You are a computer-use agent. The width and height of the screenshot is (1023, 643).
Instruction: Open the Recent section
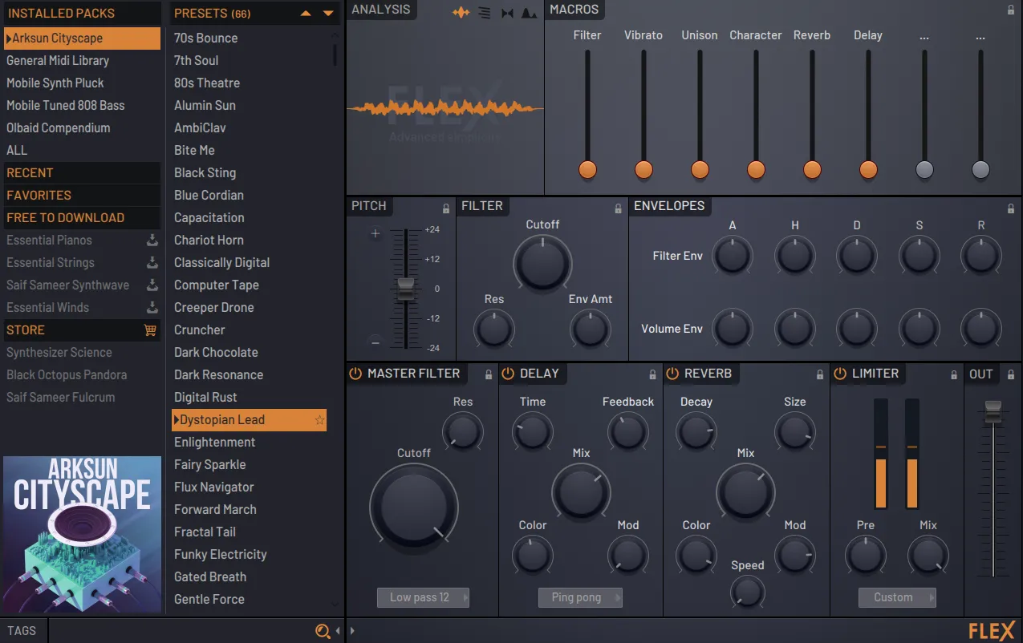[x=82, y=172]
